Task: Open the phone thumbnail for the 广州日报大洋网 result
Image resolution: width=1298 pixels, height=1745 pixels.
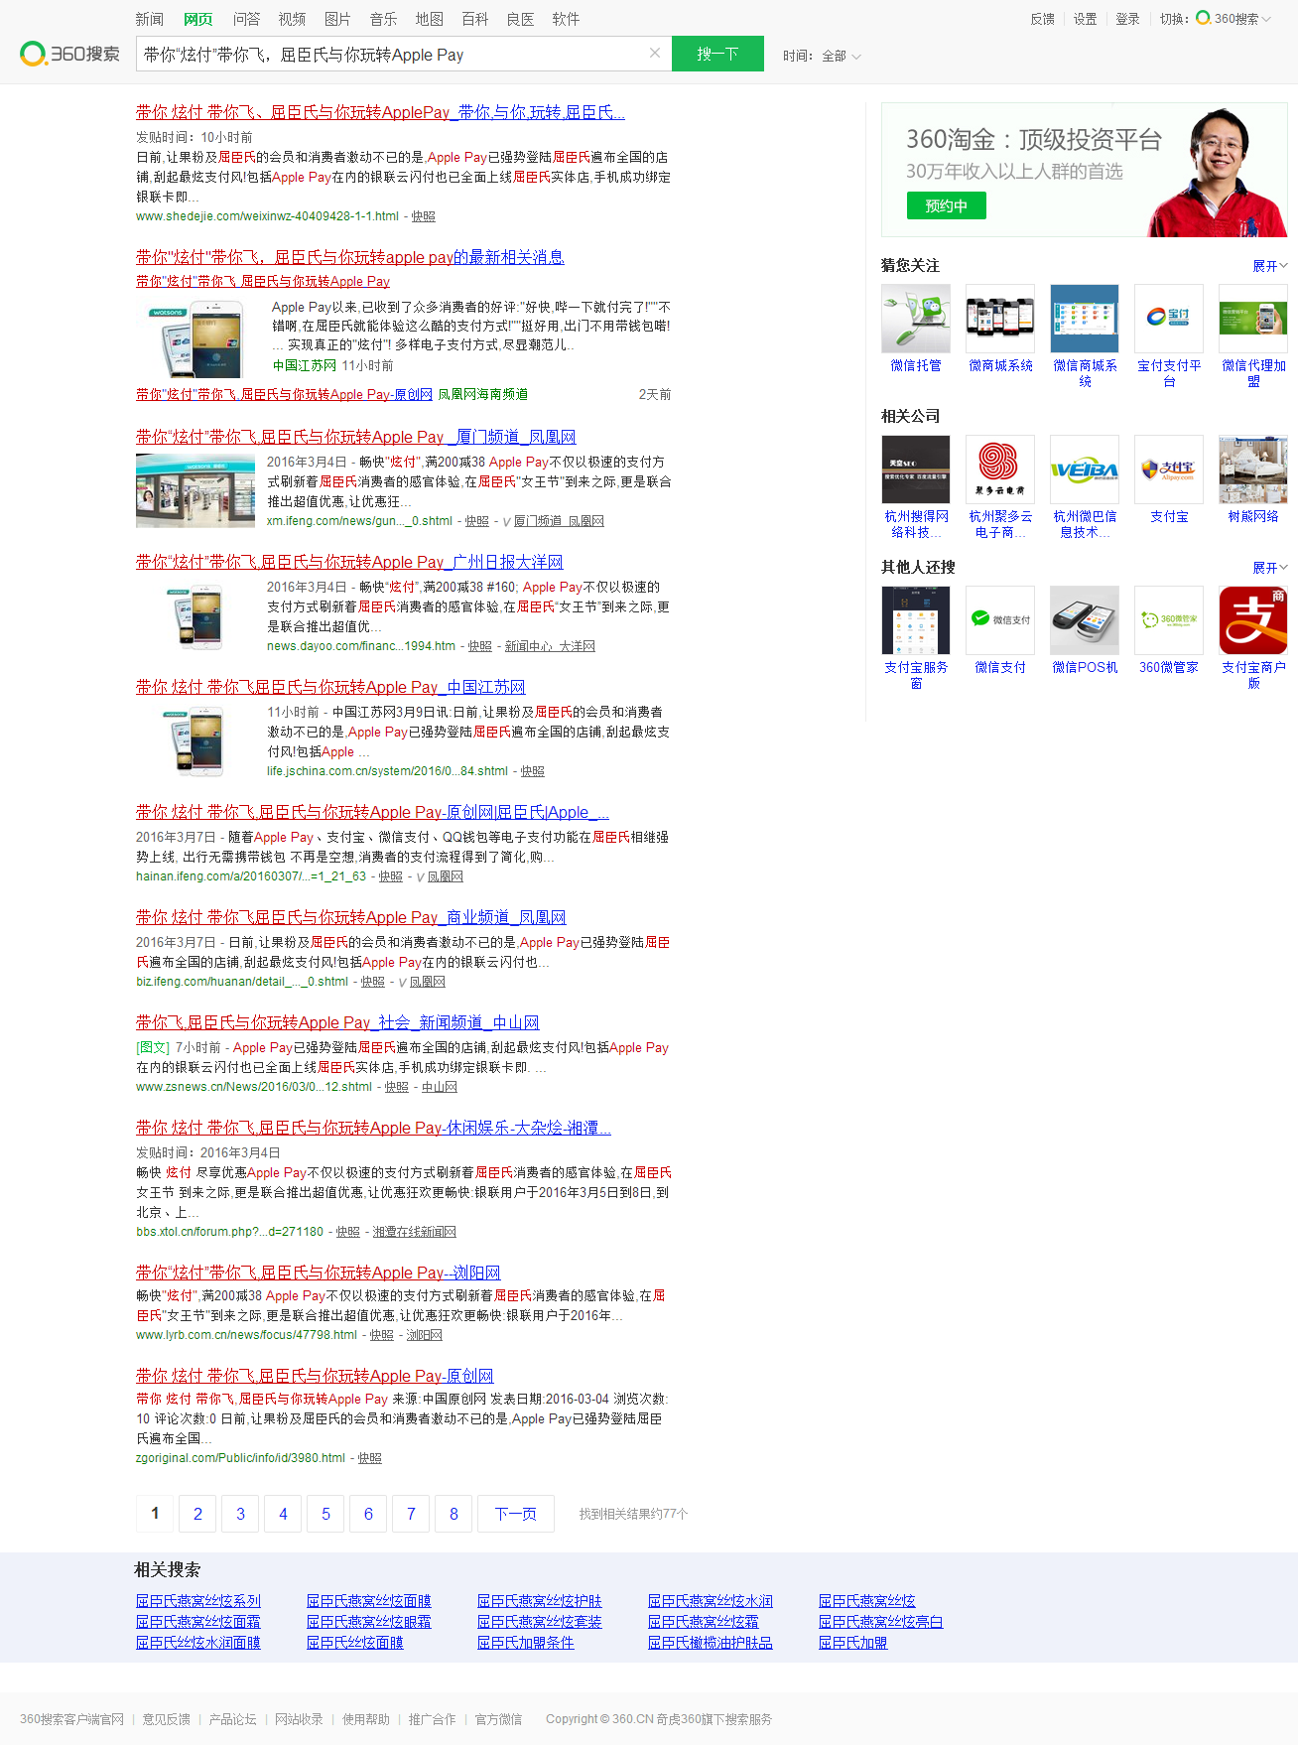Action: coord(195,615)
